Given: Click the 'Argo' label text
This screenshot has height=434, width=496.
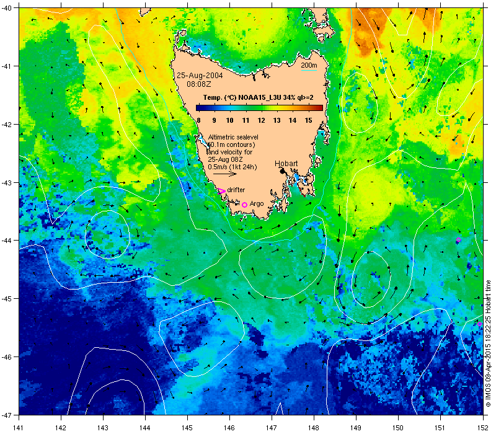Looking at the screenshot, I should point(257,204).
